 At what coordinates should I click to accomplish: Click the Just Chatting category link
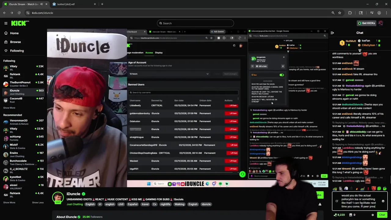(x=75, y=204)
